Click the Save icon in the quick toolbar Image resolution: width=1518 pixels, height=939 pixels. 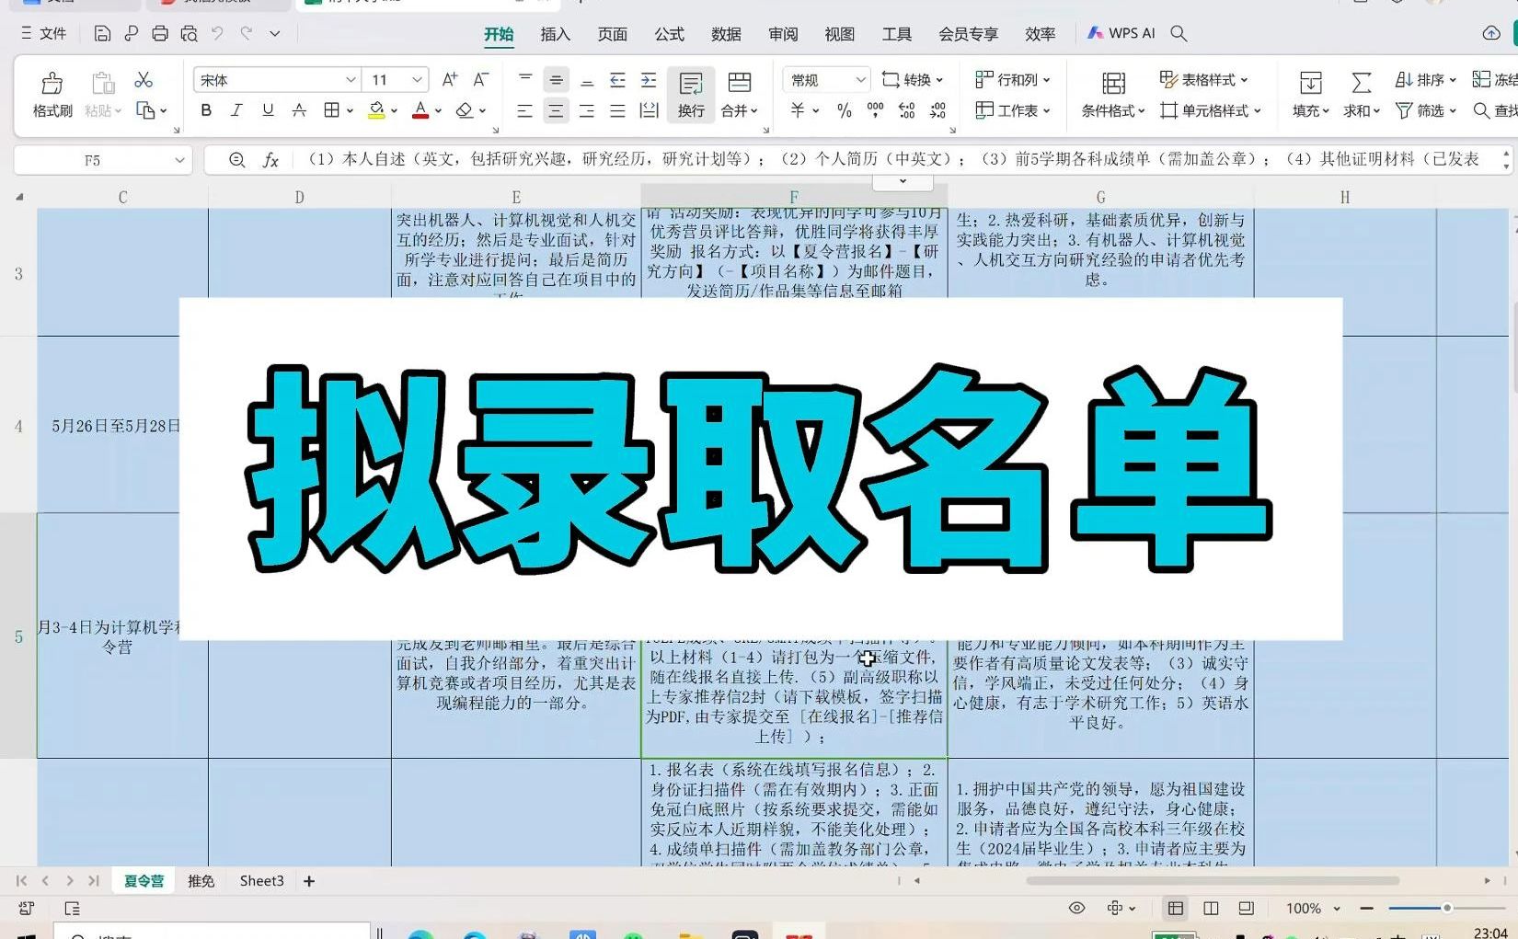click(102, 33)
